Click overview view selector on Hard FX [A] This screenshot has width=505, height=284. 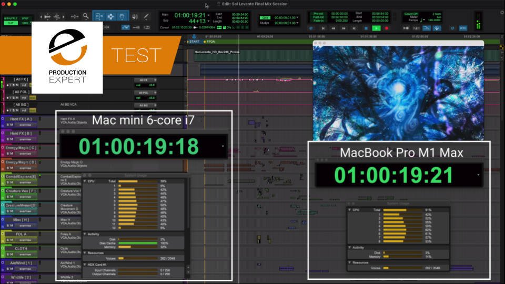click(x=25, y=125)
